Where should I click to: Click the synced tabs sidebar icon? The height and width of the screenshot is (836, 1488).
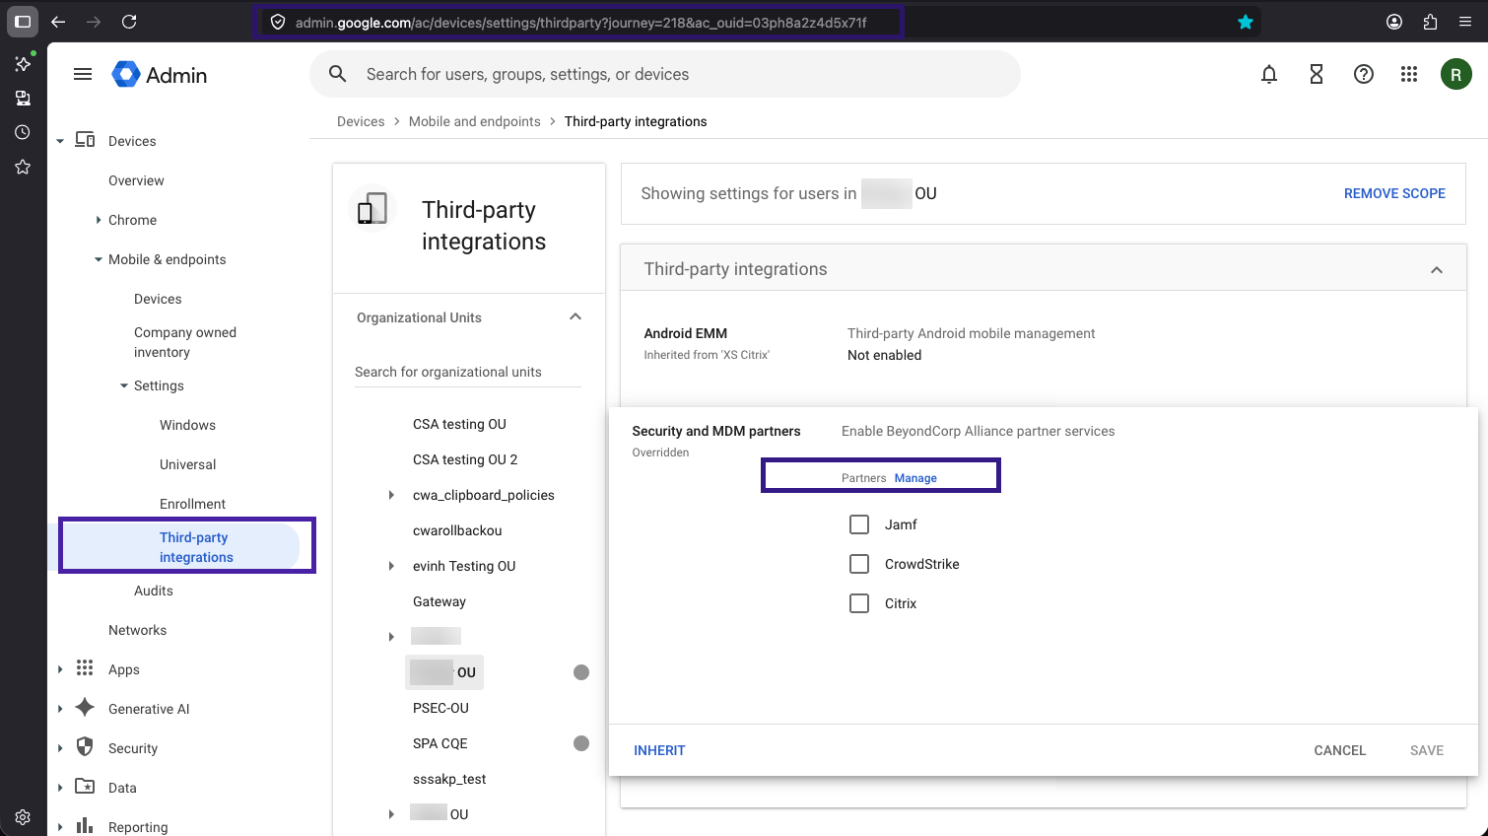(23, 98)
